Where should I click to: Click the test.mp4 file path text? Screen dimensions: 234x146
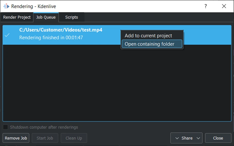pyautogui.click(x=61, y=30)
